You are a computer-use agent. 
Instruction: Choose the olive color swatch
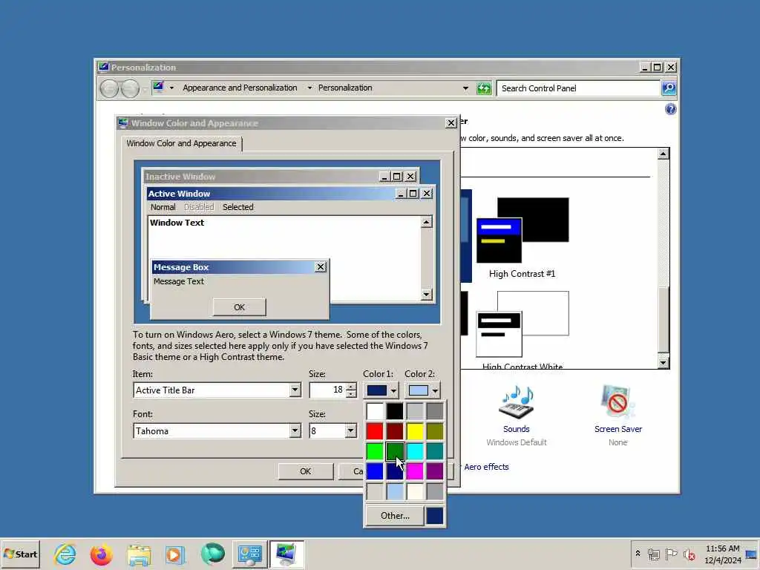[x=435, y=431]
